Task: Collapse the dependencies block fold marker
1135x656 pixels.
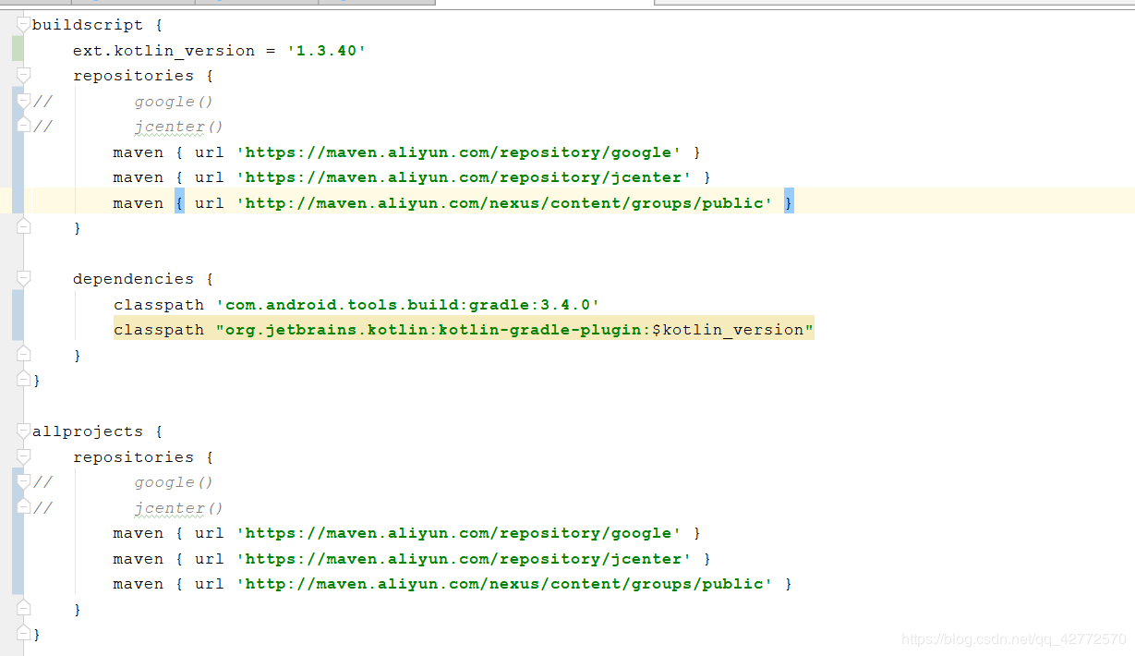Action: click(24, 279)
